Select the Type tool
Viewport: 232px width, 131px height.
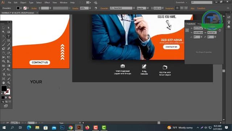pos(9,36)
